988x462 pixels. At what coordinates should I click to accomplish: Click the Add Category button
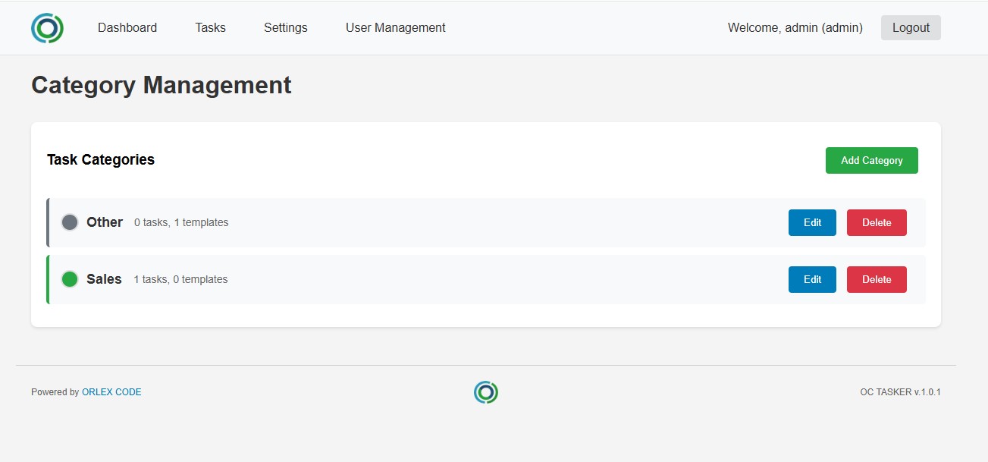coord(871,161)
